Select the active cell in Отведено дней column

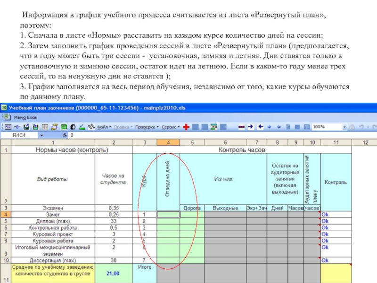click(168, 214)
